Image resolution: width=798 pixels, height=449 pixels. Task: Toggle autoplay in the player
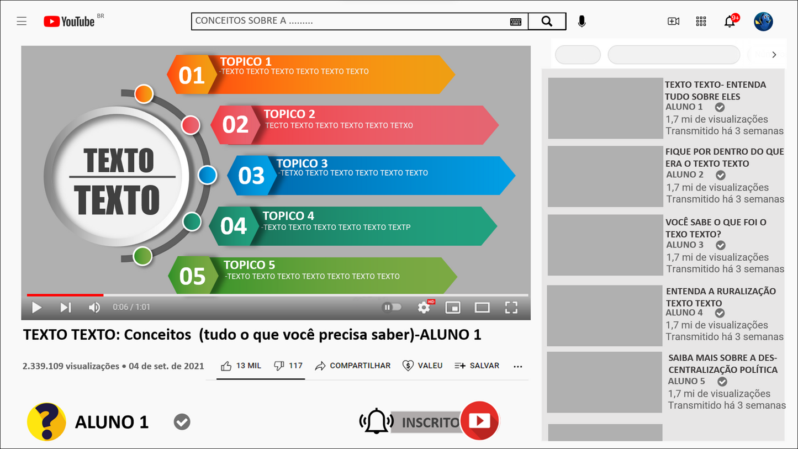(392, 308)
